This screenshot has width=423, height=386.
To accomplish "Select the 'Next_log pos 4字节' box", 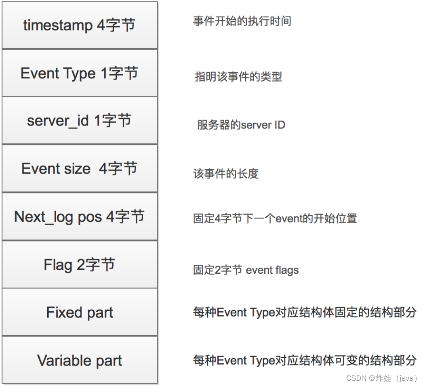I will point(80,216).
